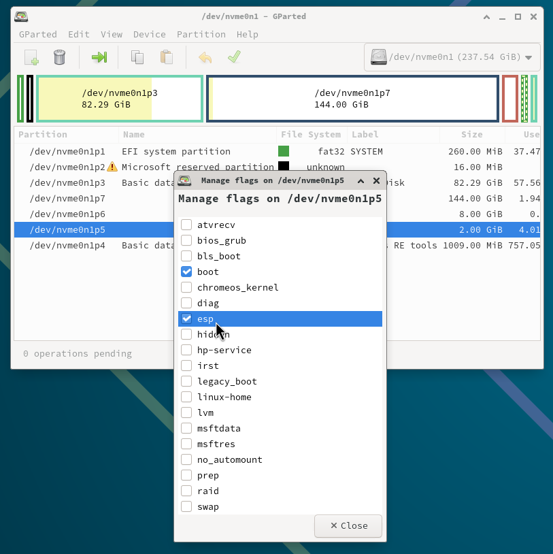
Task: Click the hard disk device icon
Action: (x=378, y=57)
